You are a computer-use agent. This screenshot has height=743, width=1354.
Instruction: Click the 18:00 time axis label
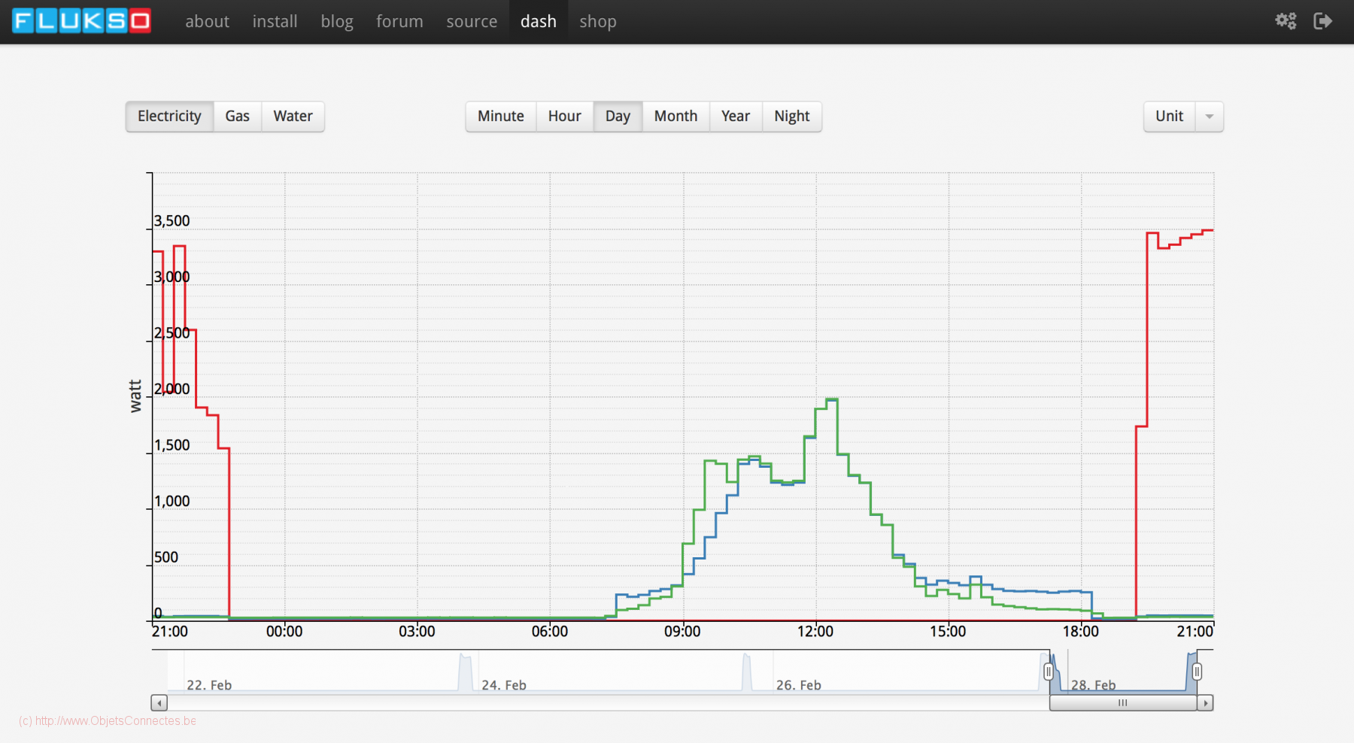pos(1081,632)
